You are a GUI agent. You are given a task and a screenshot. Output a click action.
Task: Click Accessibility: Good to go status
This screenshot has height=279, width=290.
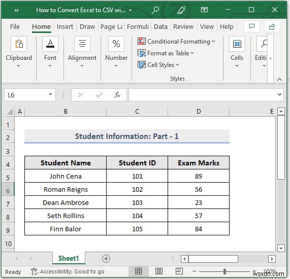click(x=68, y=271)
